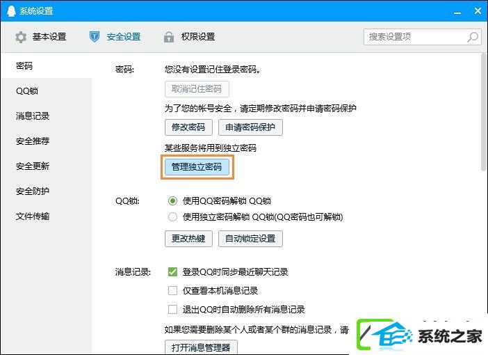Screen dimensions: 488x355
Task: Open 自动锁定设置 dialog
Action: [x=250, y=239]
